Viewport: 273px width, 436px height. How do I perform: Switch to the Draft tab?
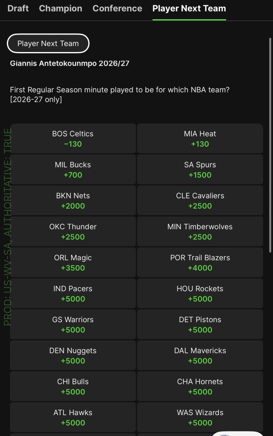point(18,9)
